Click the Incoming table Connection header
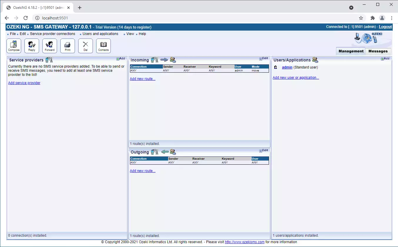Image resolution: width=398 pixels, height=247 pixels. 146,67
